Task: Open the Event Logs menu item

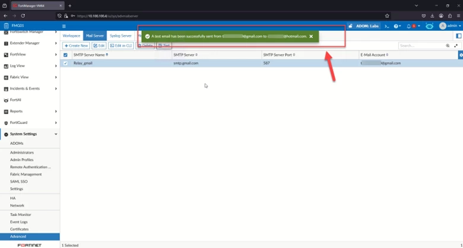Action: (x=18, y=222)
